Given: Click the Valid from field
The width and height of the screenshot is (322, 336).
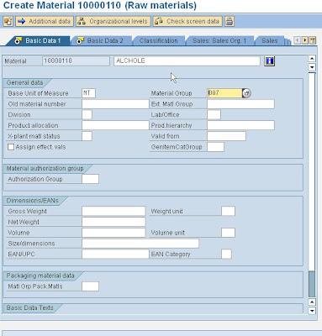Looking at the screenshot, I should pos(226,136).
